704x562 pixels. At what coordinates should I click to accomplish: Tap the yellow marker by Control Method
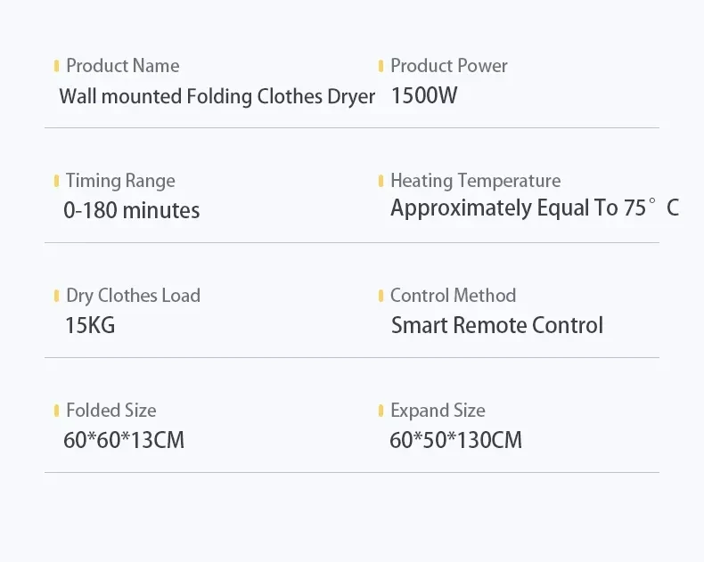click(381, 296)
